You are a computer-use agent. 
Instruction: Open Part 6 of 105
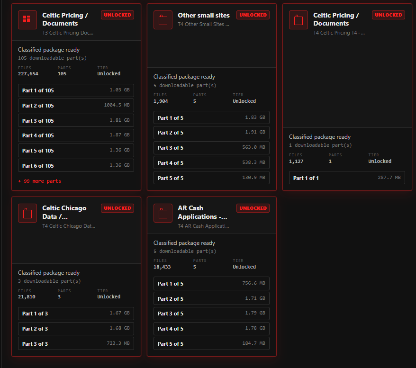pos(76,166)
